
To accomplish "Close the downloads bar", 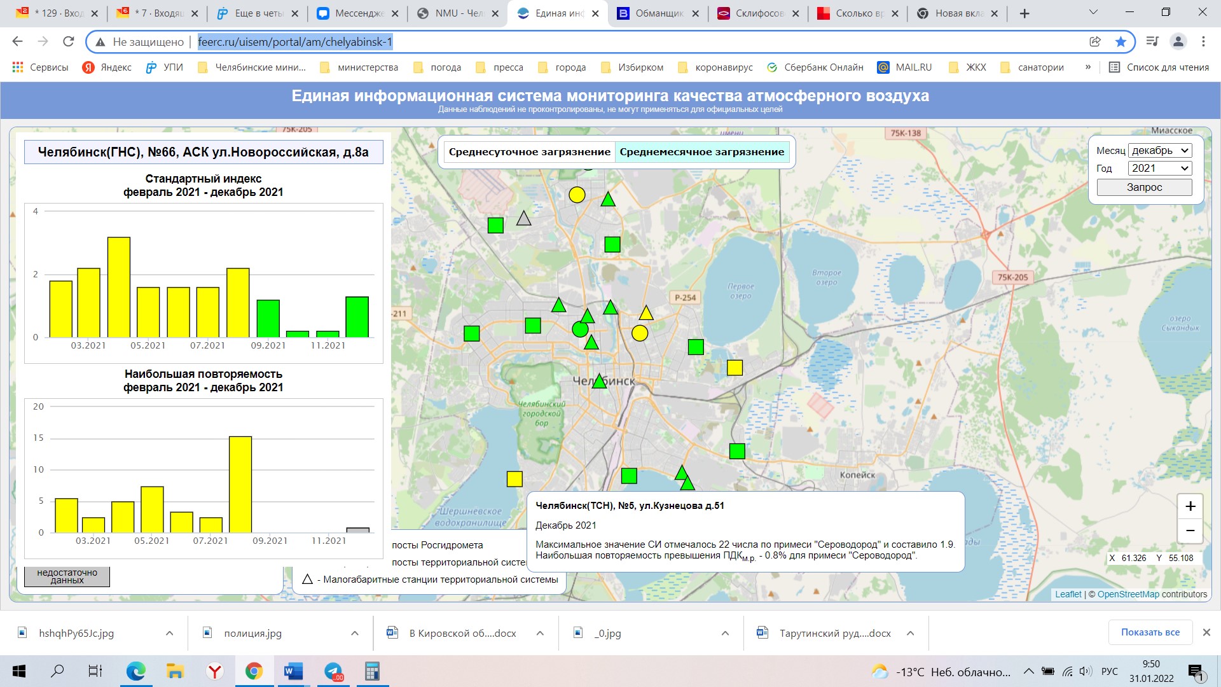I will [x=1206, y=632].
